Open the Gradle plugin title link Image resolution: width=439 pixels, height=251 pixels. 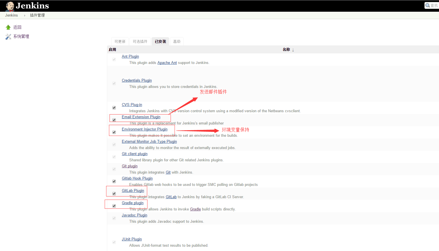point(133,203)
